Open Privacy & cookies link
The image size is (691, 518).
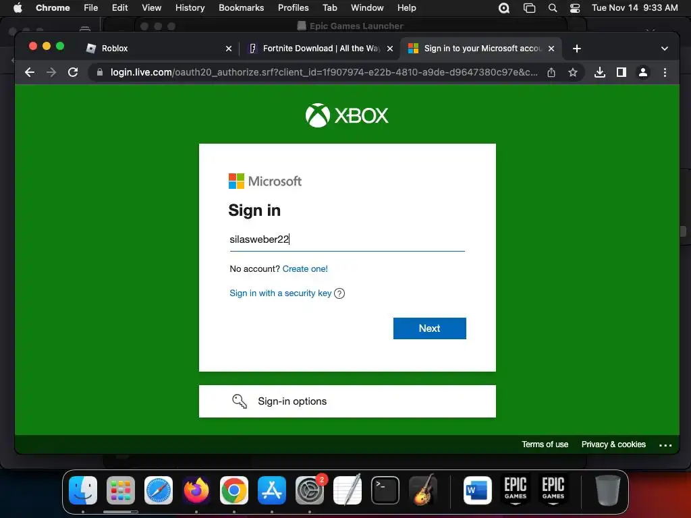(x=613, y=444)
